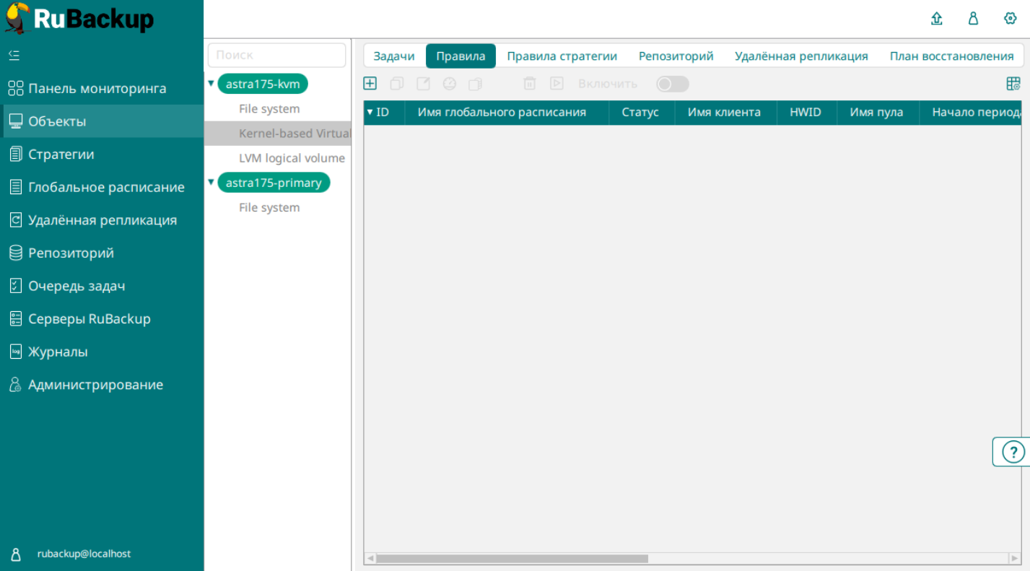Image resolution: width=1030 pixels, height=571 pixels.
Task: Open Глобальное расписание in the sidebar
Action: tap(106, 187)
